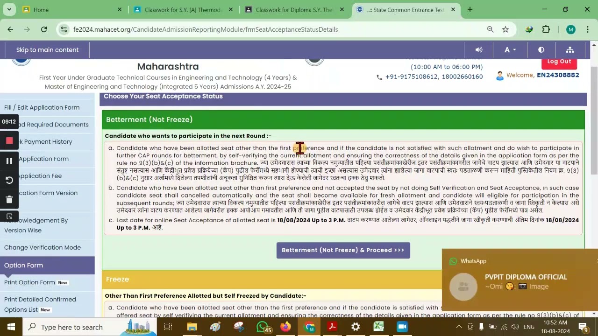Screen dimensions: 598x336
Task: Follow the Skip to main content link
Action: (x=47, y=50)
